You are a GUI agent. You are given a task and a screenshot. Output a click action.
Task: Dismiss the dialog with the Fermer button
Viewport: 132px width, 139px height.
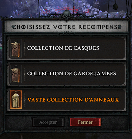[x=85, y=122]
